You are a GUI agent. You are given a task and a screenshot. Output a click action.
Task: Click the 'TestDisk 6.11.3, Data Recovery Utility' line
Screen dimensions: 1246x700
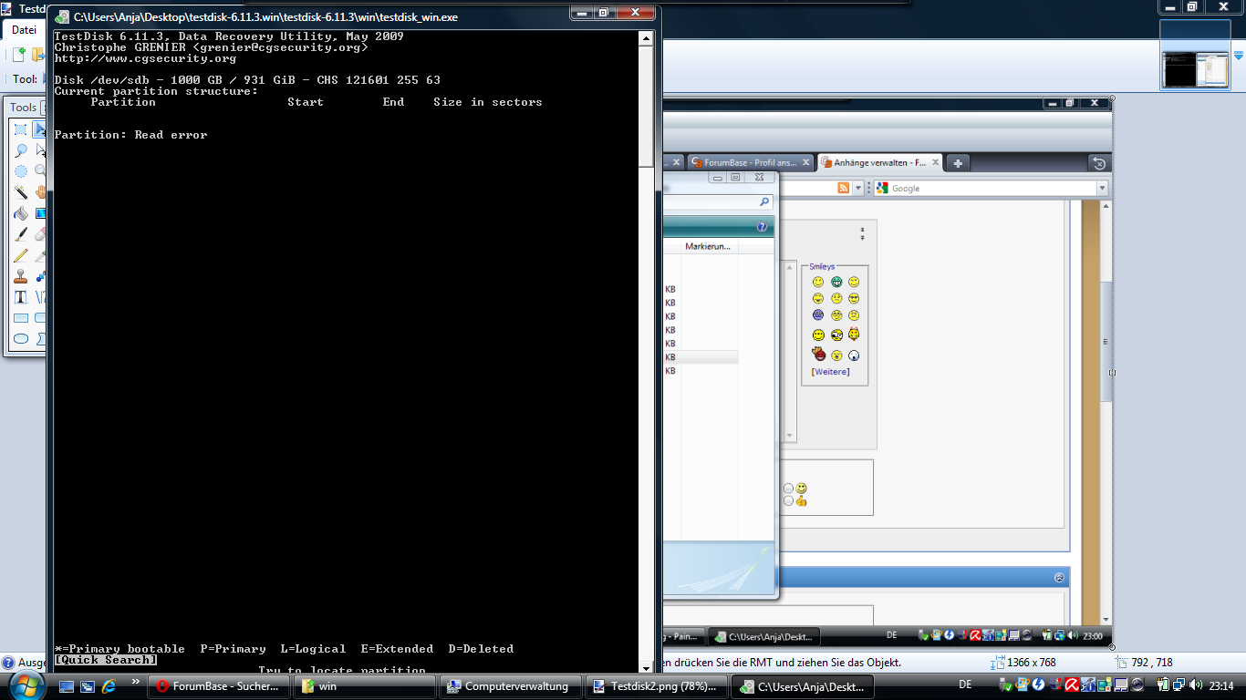click(229, 36)
